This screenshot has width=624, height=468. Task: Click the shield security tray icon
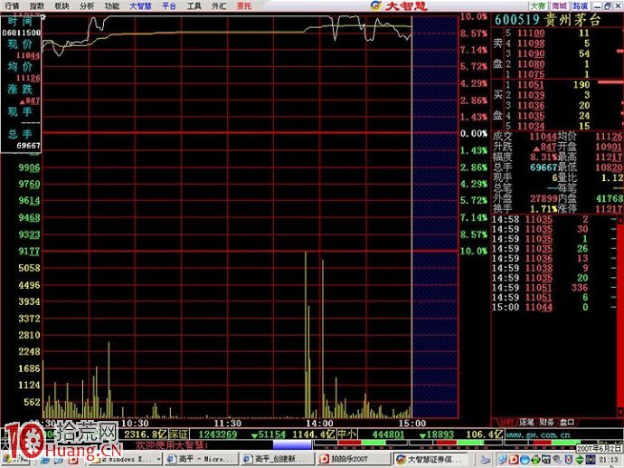coord(568,459)
